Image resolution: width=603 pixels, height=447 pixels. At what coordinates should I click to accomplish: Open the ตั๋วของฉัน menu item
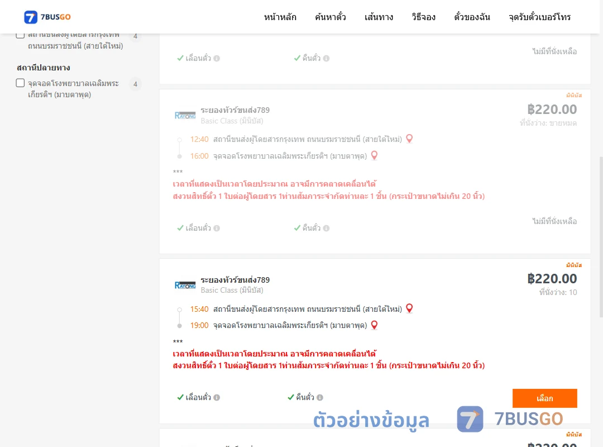point(472,17)
